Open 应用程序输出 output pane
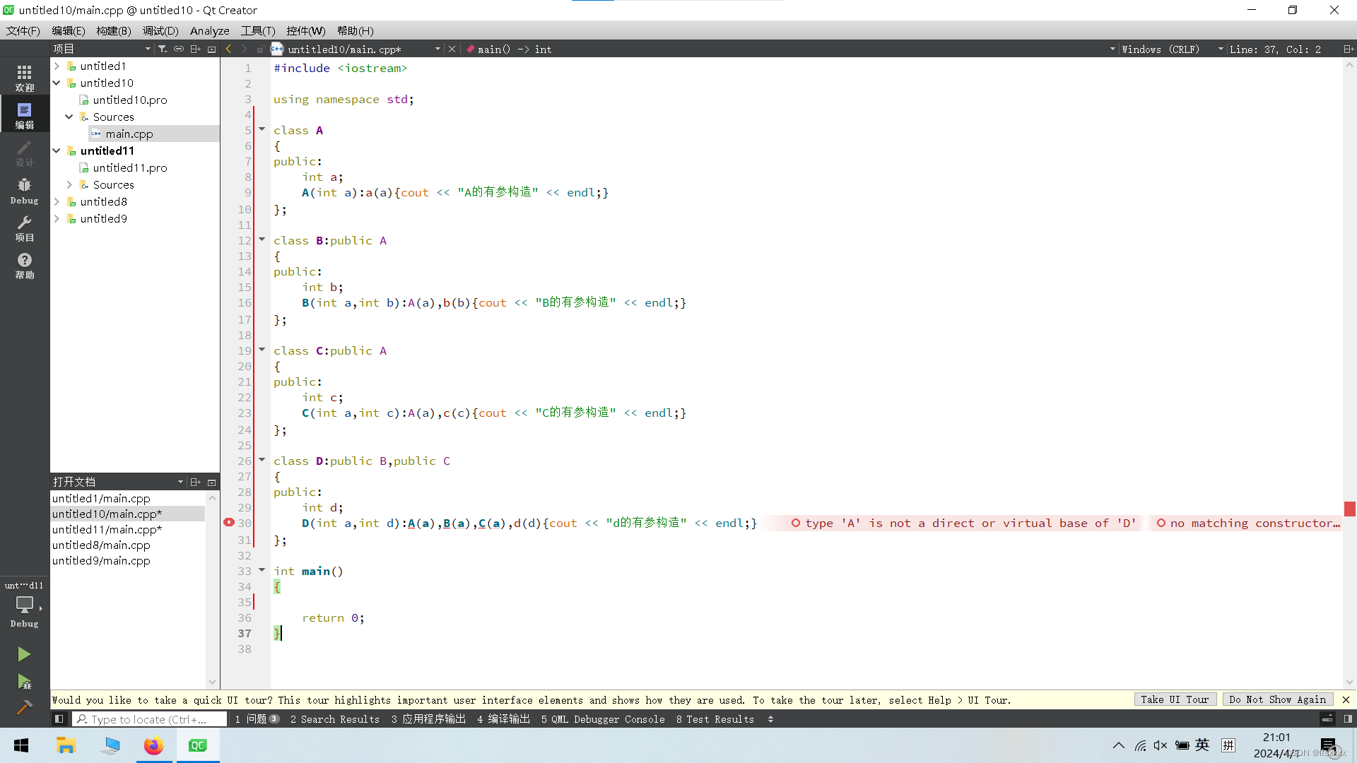 [x=428, y=719]
